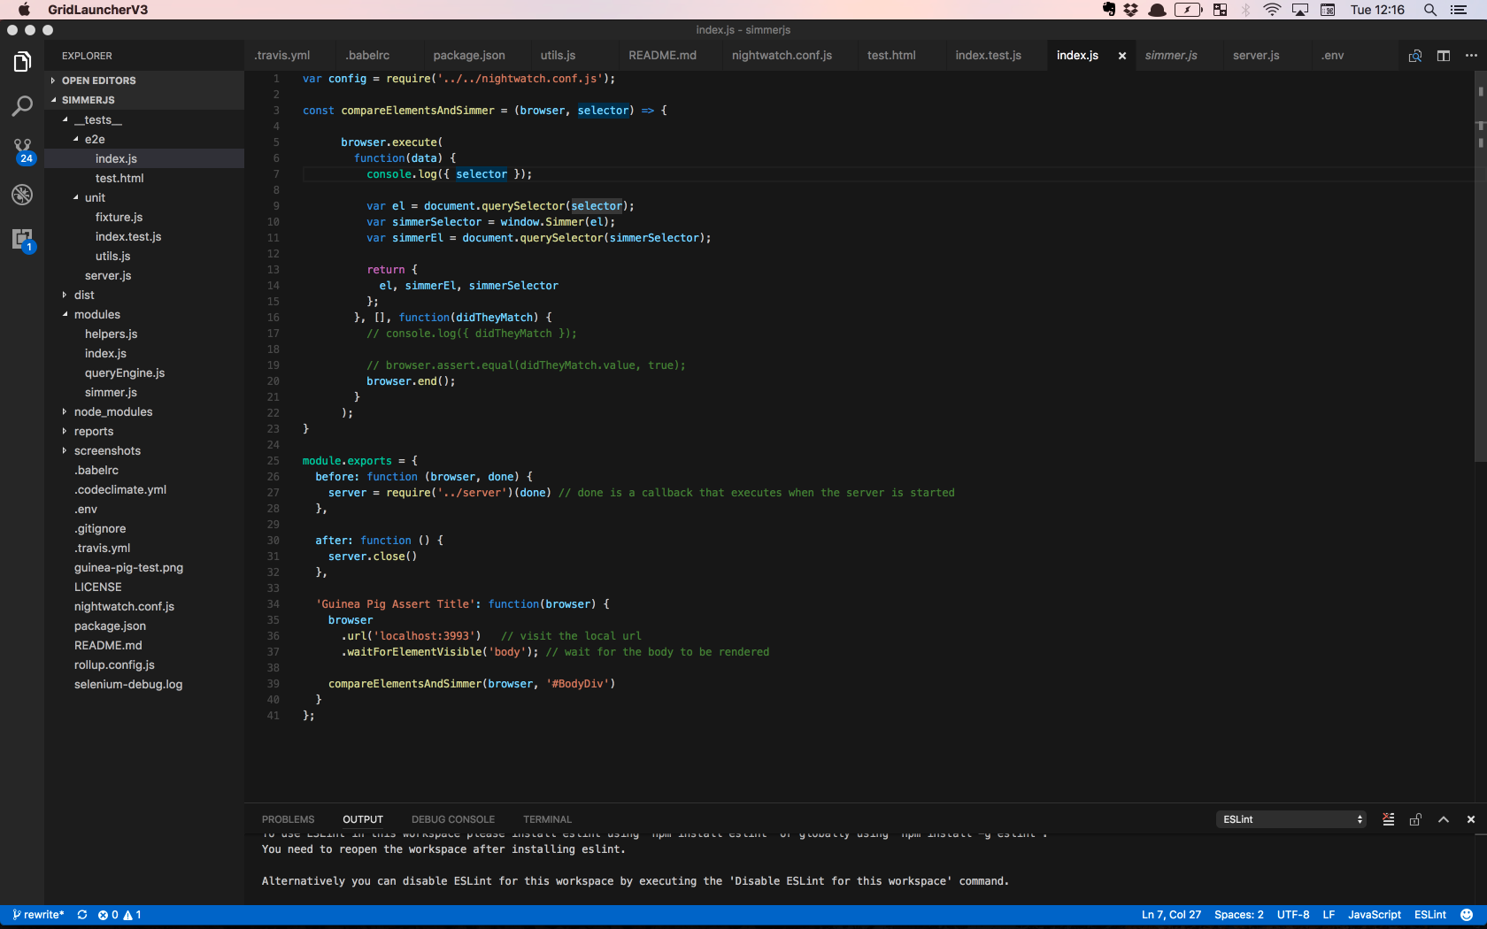Open Source Control view with 24 badge
Image resolution: width=1487 pixels, height=929 pixels.
click(x=23, y=150)
